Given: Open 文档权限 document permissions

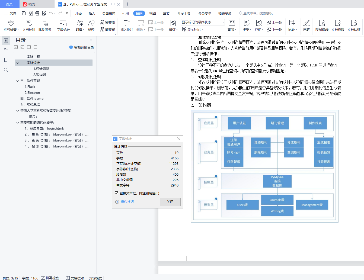Looking at the screenshot, I should click(338, 25).
